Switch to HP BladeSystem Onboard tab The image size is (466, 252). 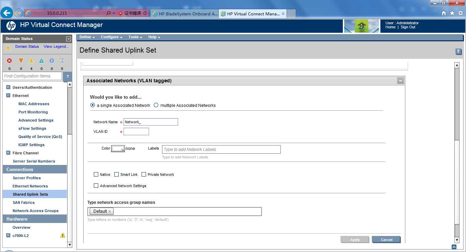(x=184, y=14)
